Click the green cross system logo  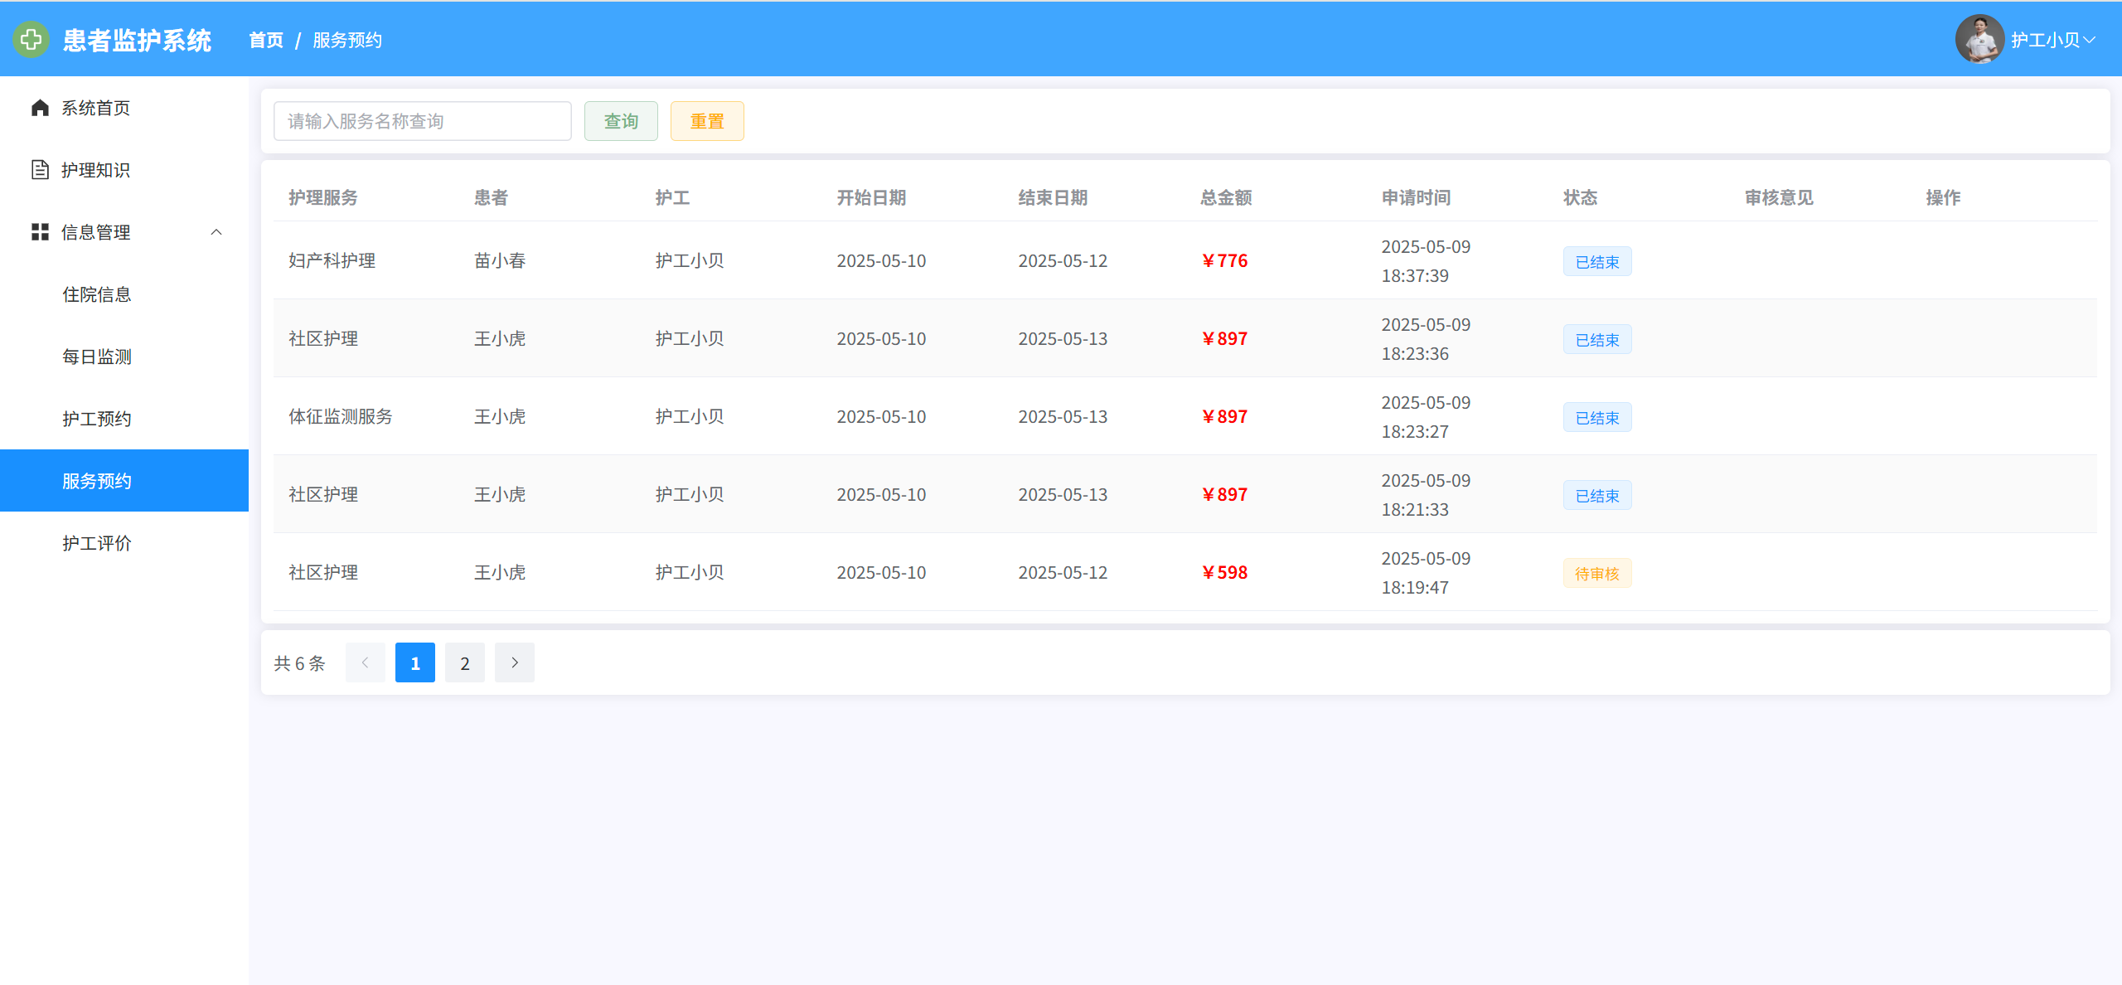(x=31, y=39)
